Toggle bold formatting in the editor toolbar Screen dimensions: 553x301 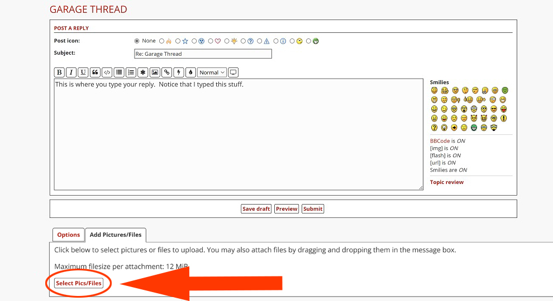[x=59, y=72]
